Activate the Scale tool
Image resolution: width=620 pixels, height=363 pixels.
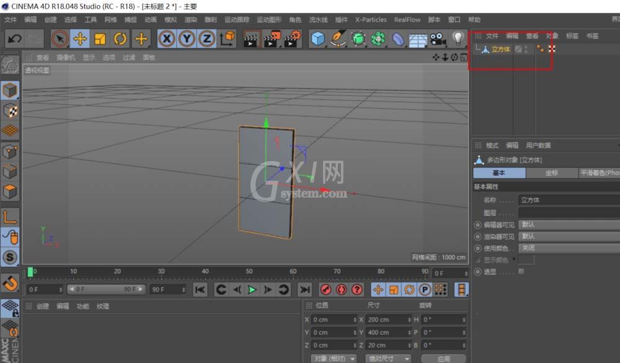pos(100,38)
